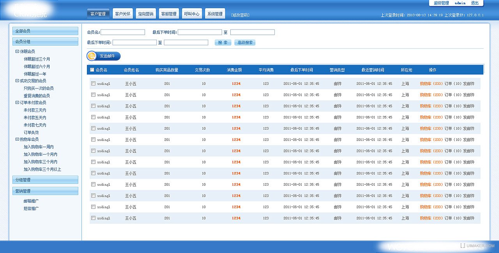Click the 交易次数 column header

click(203, 70)
